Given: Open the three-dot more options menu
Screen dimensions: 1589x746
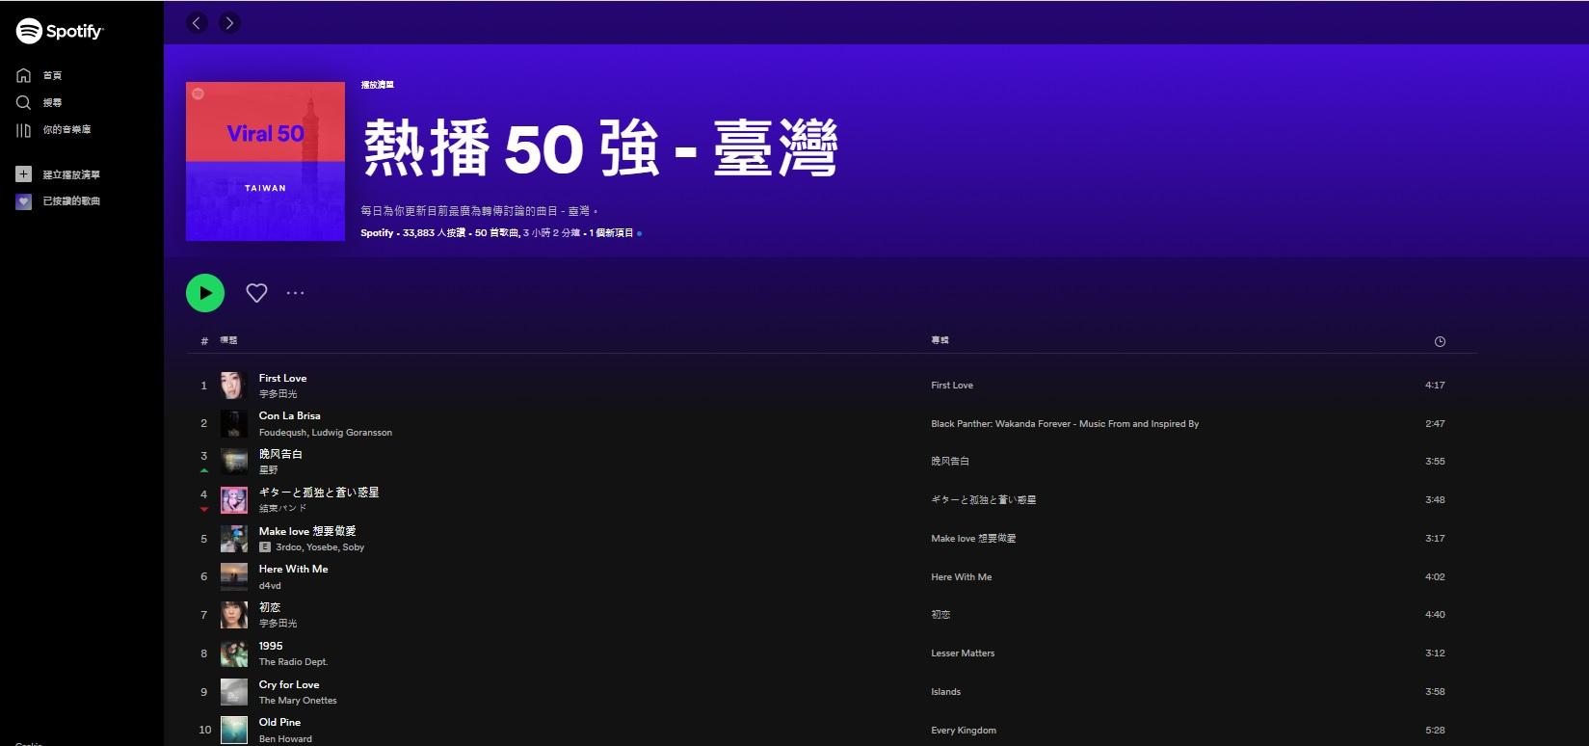Looking at the screenshot, I should tap(295, 293).
